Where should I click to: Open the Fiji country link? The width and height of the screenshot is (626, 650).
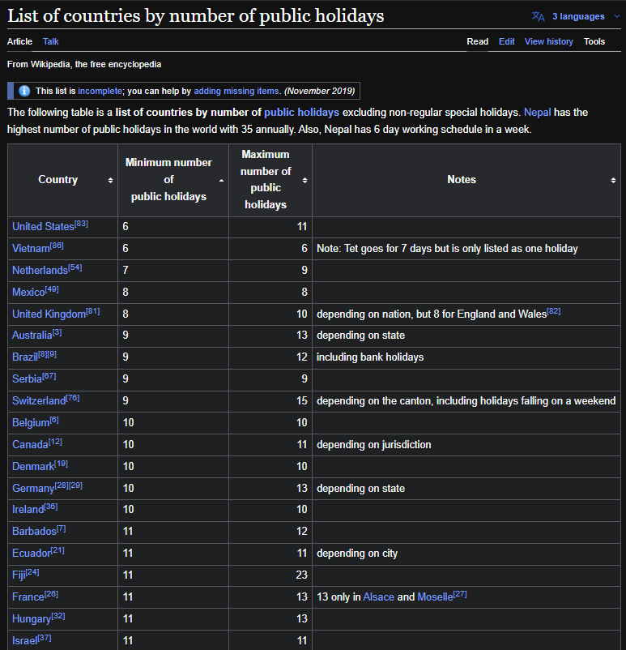point(19,575)
